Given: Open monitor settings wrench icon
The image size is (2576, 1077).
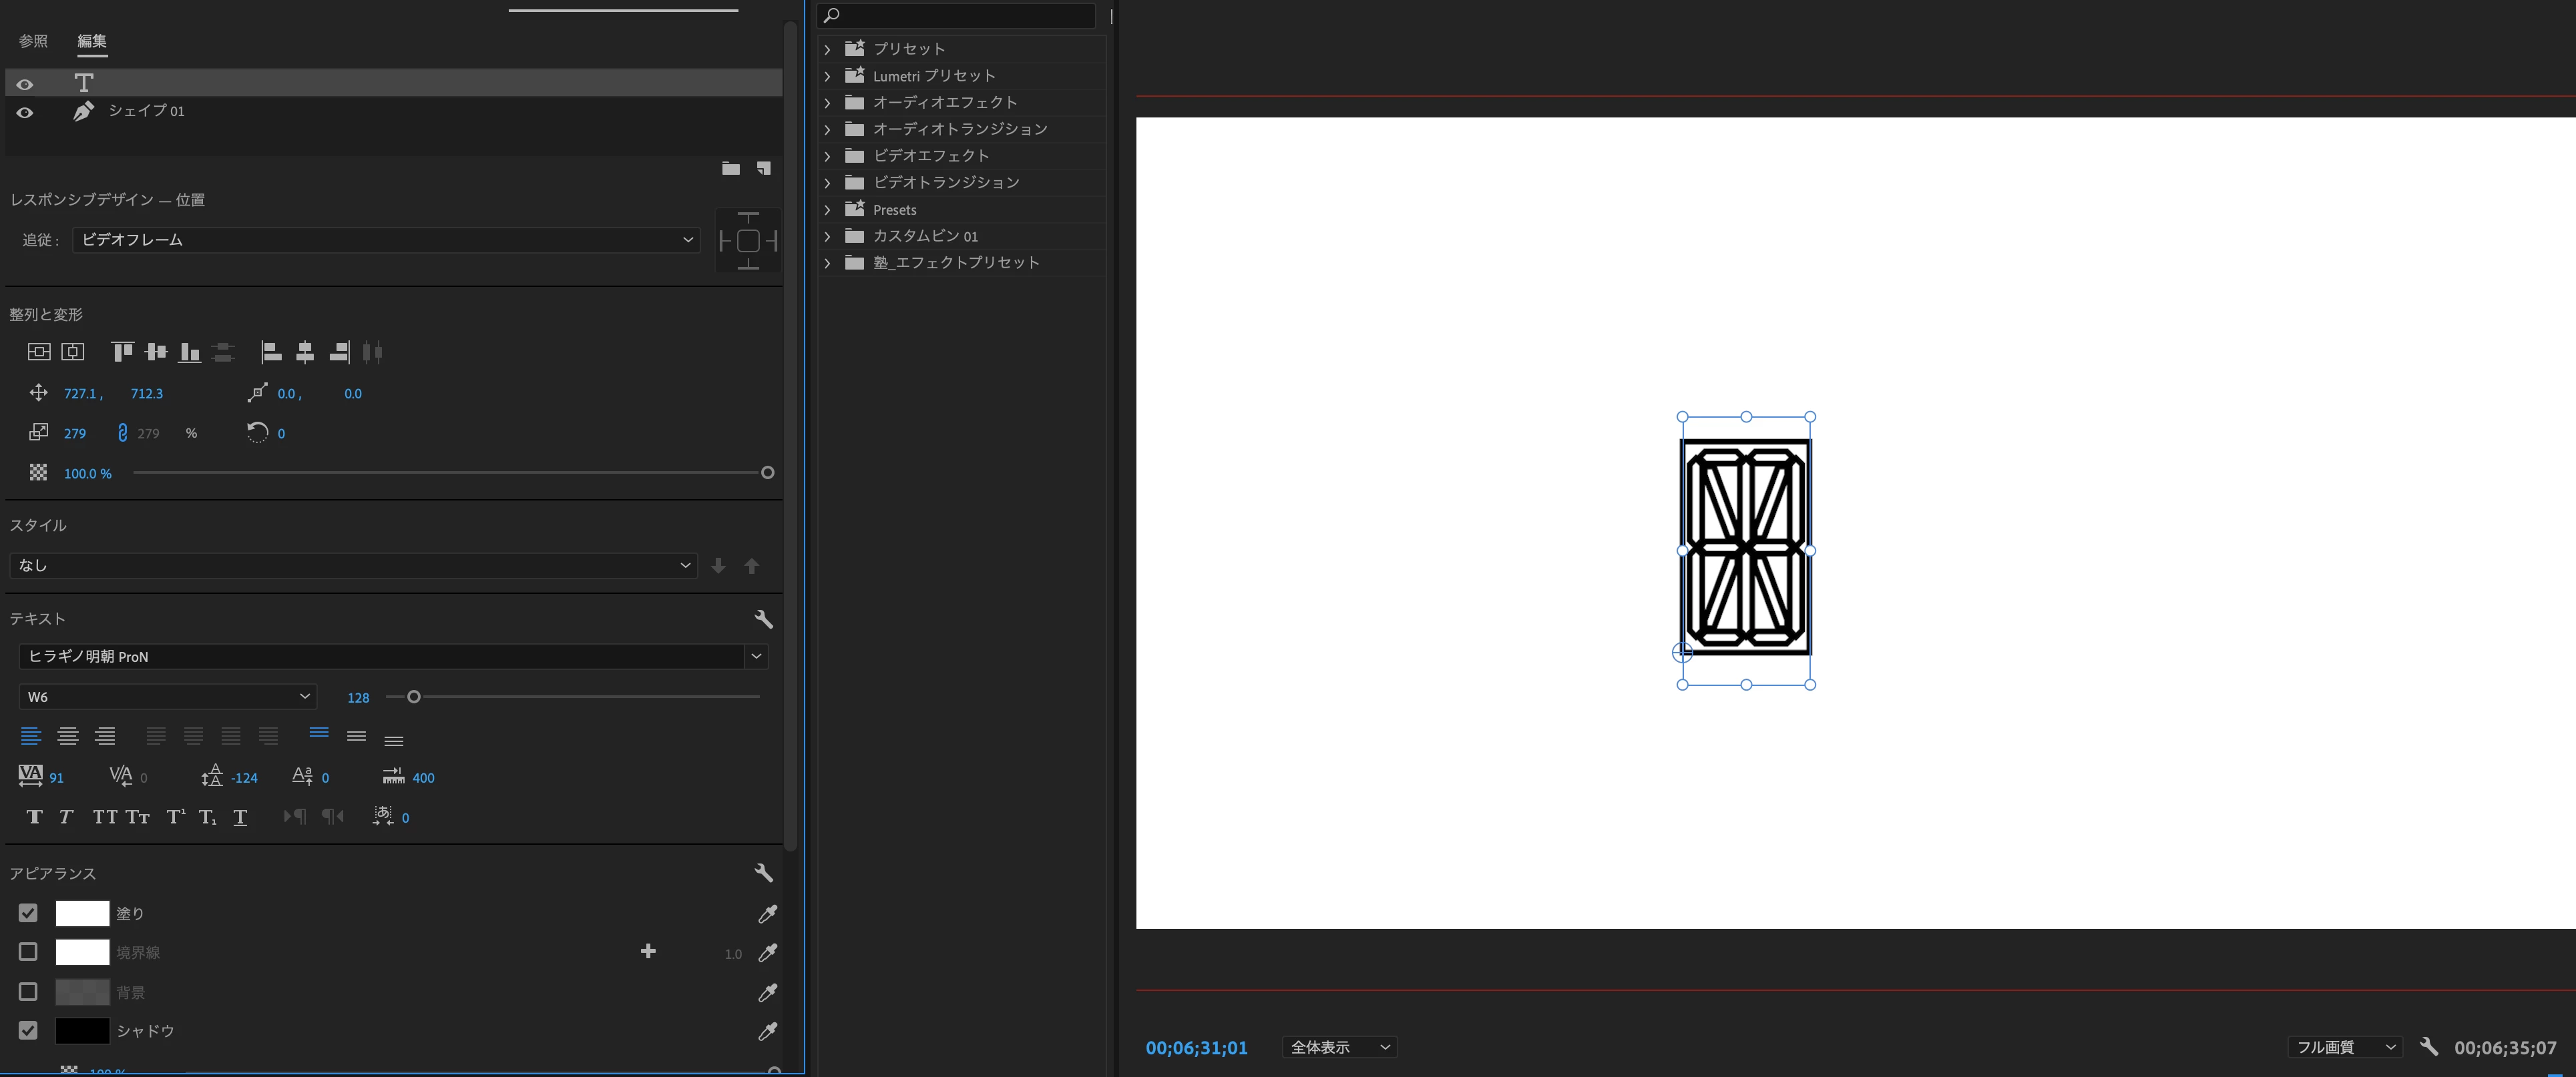Looking at the screenshot, I should click(x=2428, y=1046).
